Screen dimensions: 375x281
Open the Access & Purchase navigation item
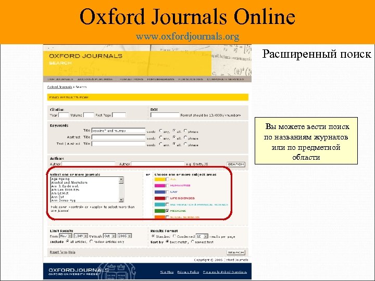(95, 79)
